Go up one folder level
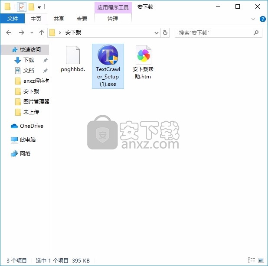This screenshot has width=268, height=266. 42,32
